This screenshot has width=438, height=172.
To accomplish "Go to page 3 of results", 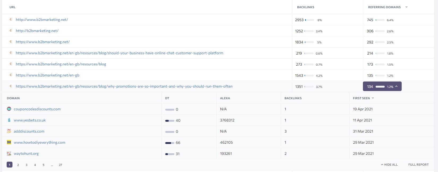I will point(27,165).
